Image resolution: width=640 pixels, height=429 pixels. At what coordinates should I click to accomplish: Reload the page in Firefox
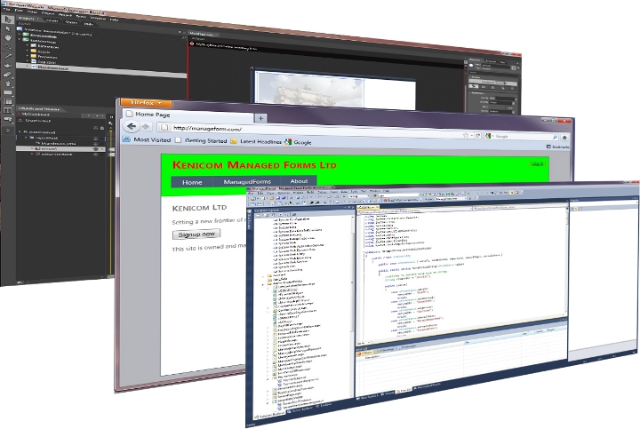pyautogui.click(x=477, y=135)
